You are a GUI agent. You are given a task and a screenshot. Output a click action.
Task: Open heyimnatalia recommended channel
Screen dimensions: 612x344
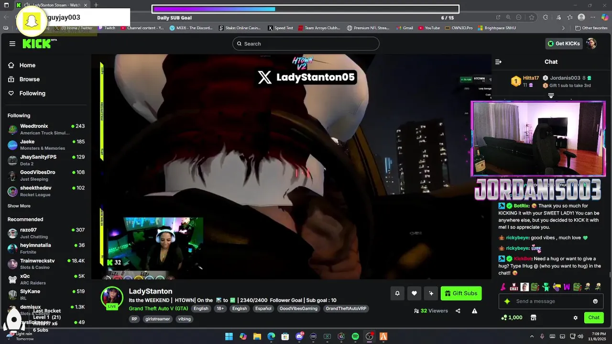46,248
